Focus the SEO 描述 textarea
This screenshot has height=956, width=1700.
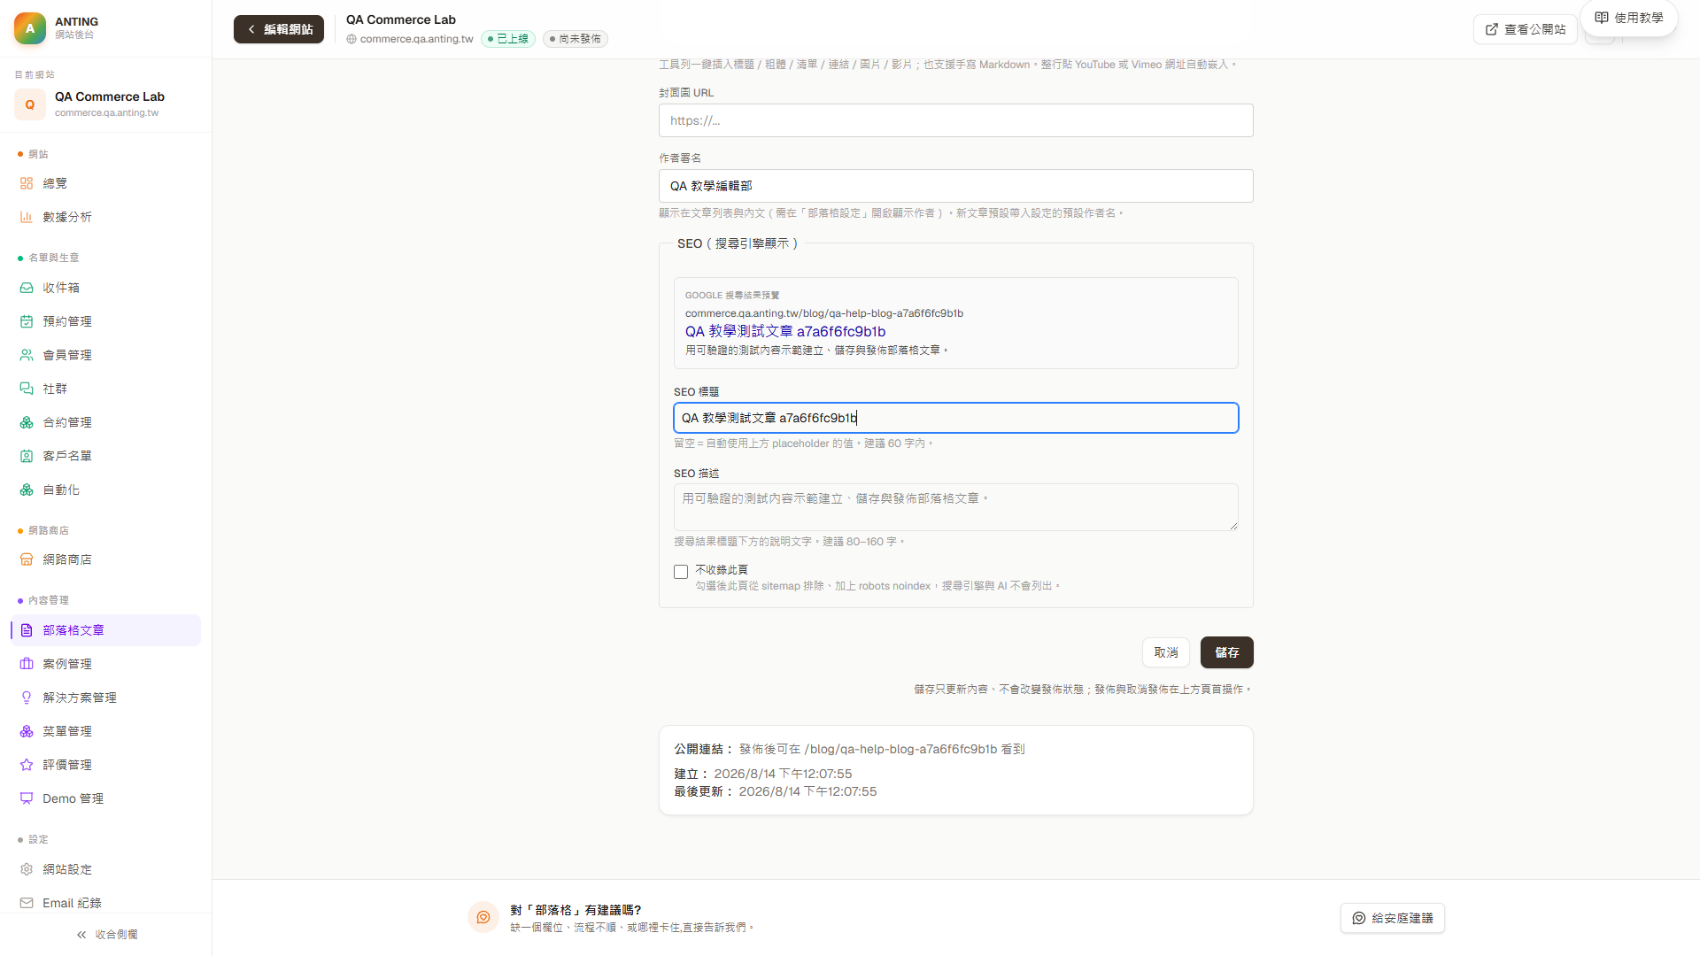[x=956, y=507]
